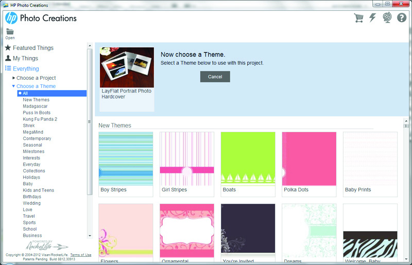Open the Birthdays category

click(32, 197)
